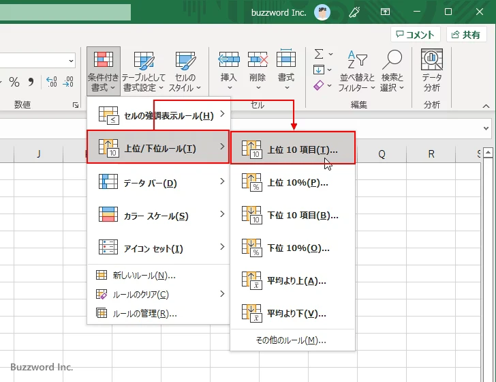Click the AutoSum sigma icon
The height and width of the screenshot is (382, 496).
pyautogui.click(x=319, y=54)
